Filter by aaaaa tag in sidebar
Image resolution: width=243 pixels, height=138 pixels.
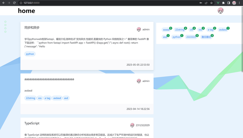click(x=166, y=29)
